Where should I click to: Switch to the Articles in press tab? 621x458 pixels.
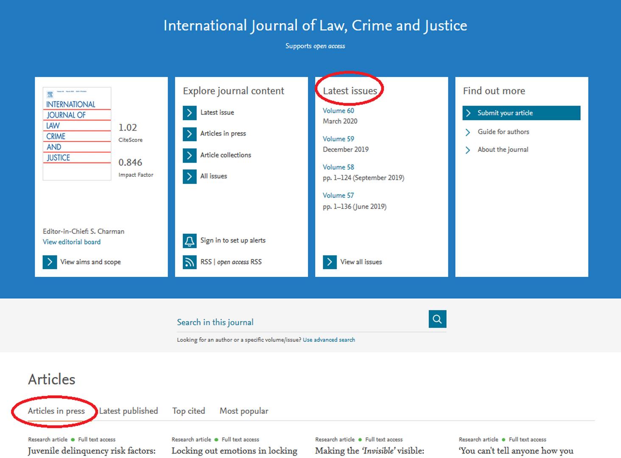coord(56,411)
